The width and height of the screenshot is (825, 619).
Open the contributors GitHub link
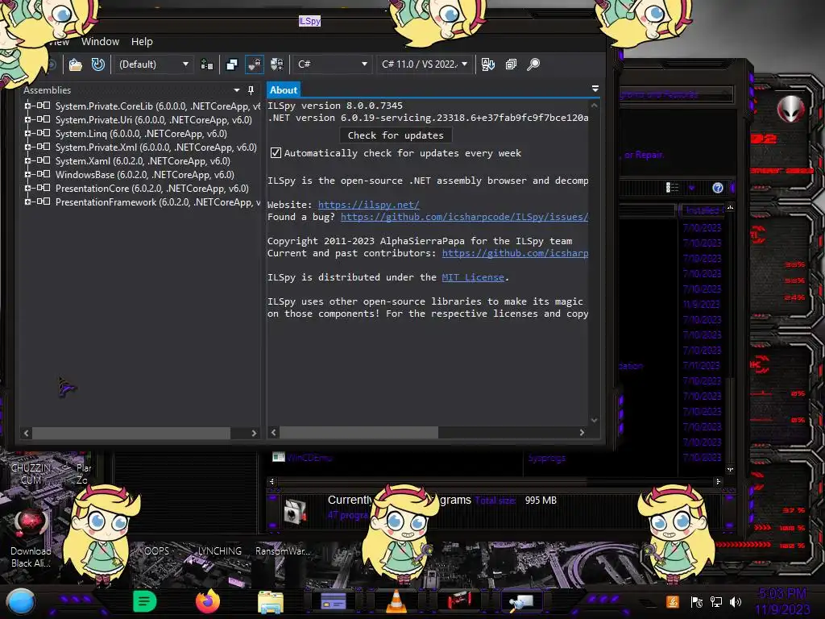(515, 253)
